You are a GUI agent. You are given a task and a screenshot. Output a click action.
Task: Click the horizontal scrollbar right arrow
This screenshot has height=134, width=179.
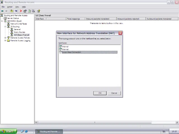click(x=177, y=122)
